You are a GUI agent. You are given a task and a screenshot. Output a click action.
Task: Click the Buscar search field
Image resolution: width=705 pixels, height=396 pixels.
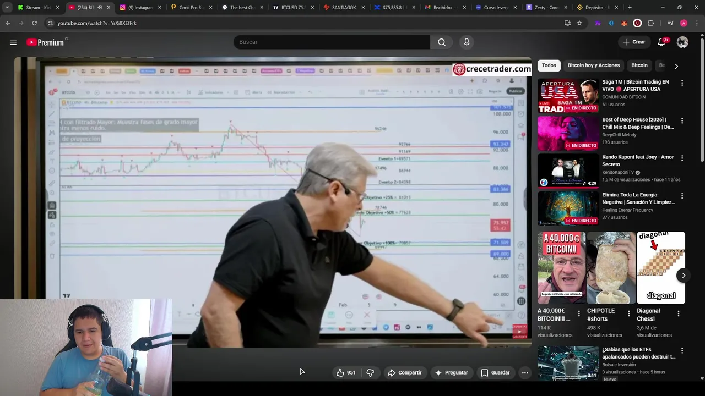[332, 42]
